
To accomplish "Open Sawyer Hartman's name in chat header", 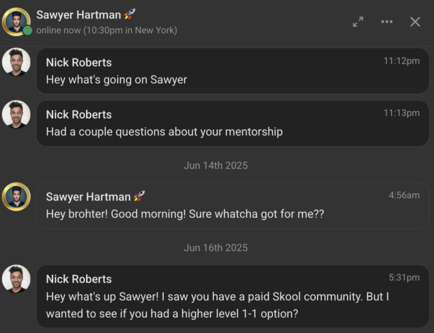I will pos(78,14).
